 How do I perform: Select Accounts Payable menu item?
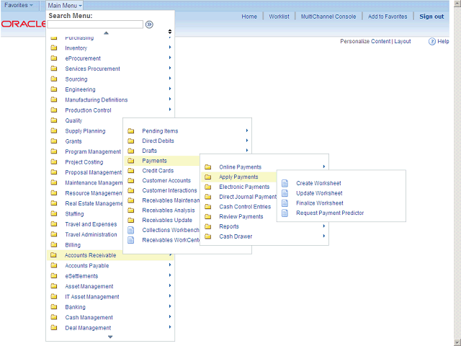click(x=87, y=266)
